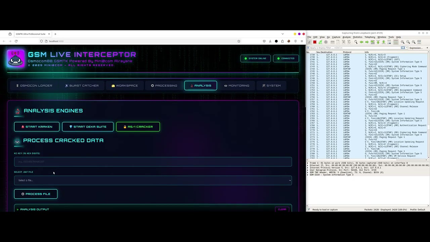
Task: Open the display filter history dropdown
Action: point(407,48)
